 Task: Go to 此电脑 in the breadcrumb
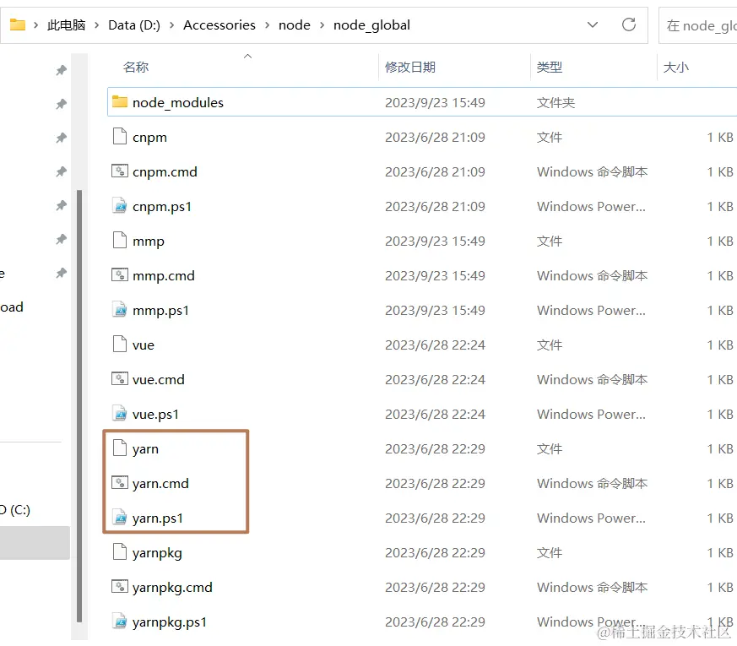tap(67, 25)
